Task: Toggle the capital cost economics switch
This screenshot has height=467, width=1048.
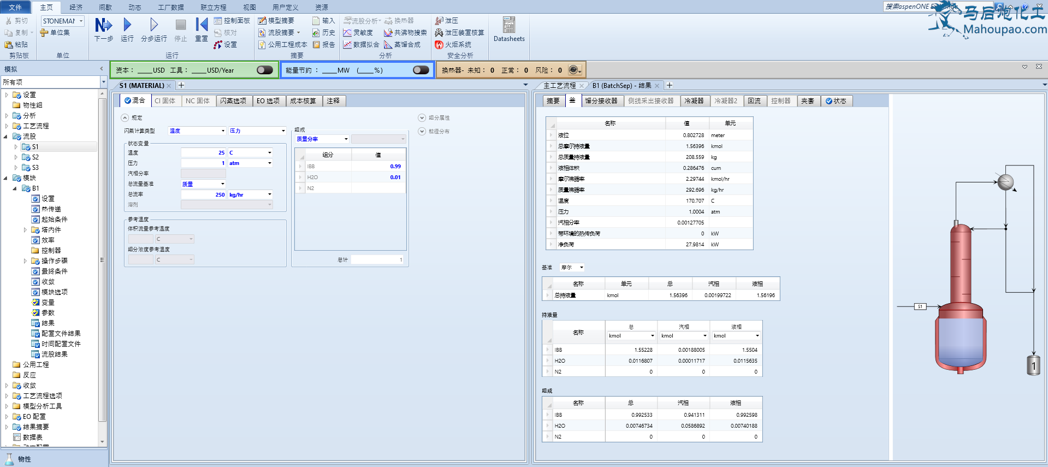Action: pos(265,70)
